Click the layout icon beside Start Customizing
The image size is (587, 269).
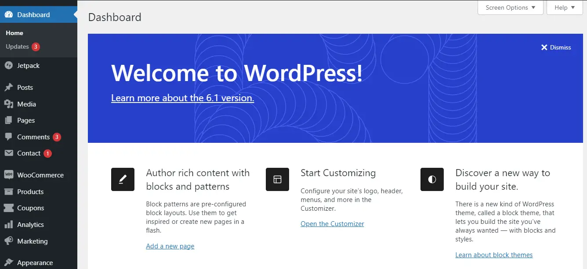point(277,180)
